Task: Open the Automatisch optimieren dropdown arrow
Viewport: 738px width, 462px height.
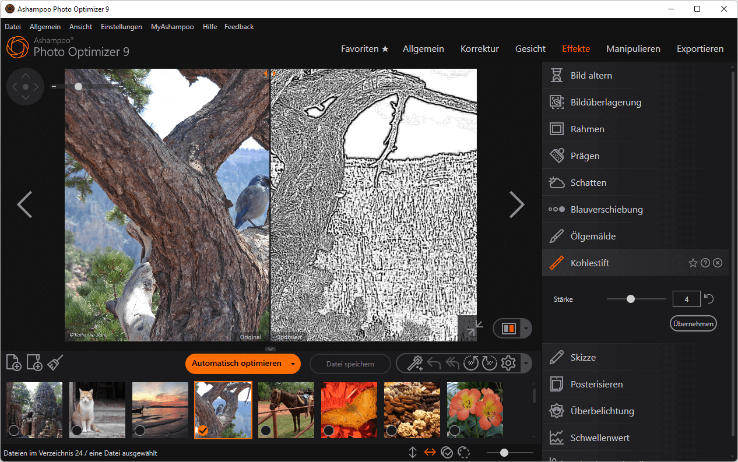Action: click(x=293, y=364)
